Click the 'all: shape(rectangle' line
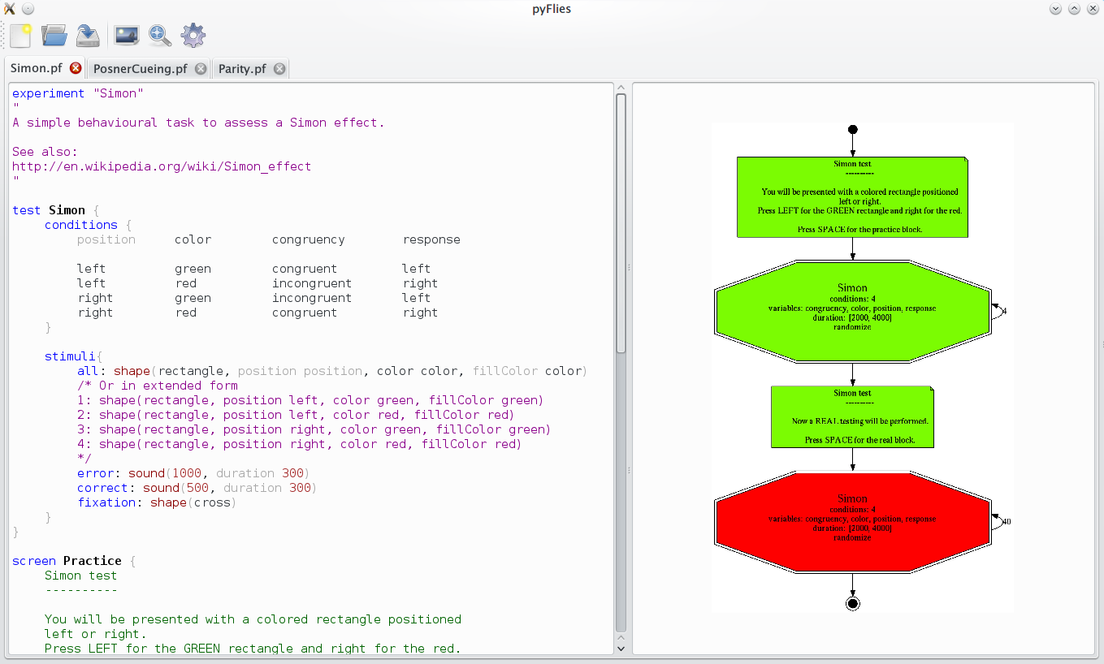The height and width of the screenshot is (664, 1104). [x=332, y=371]
